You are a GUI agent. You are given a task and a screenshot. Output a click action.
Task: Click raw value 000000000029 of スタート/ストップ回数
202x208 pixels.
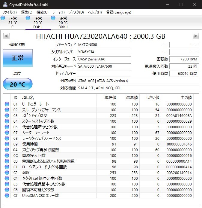tap(179, 121)
